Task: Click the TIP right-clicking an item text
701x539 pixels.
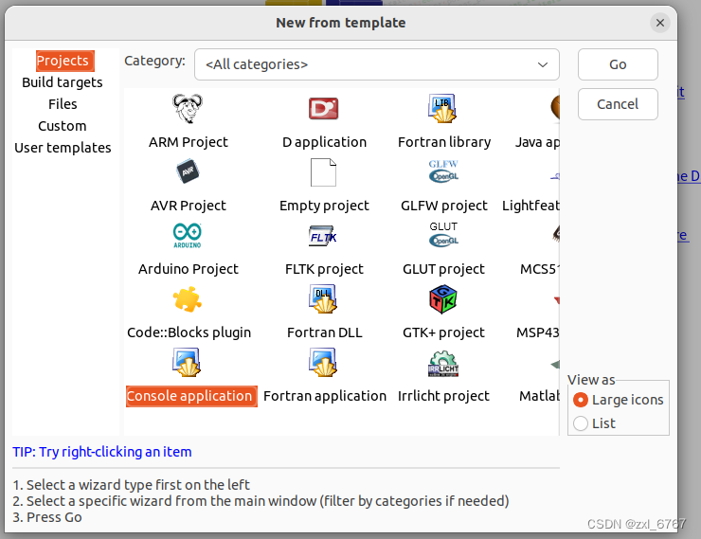Action: [102, 452]
